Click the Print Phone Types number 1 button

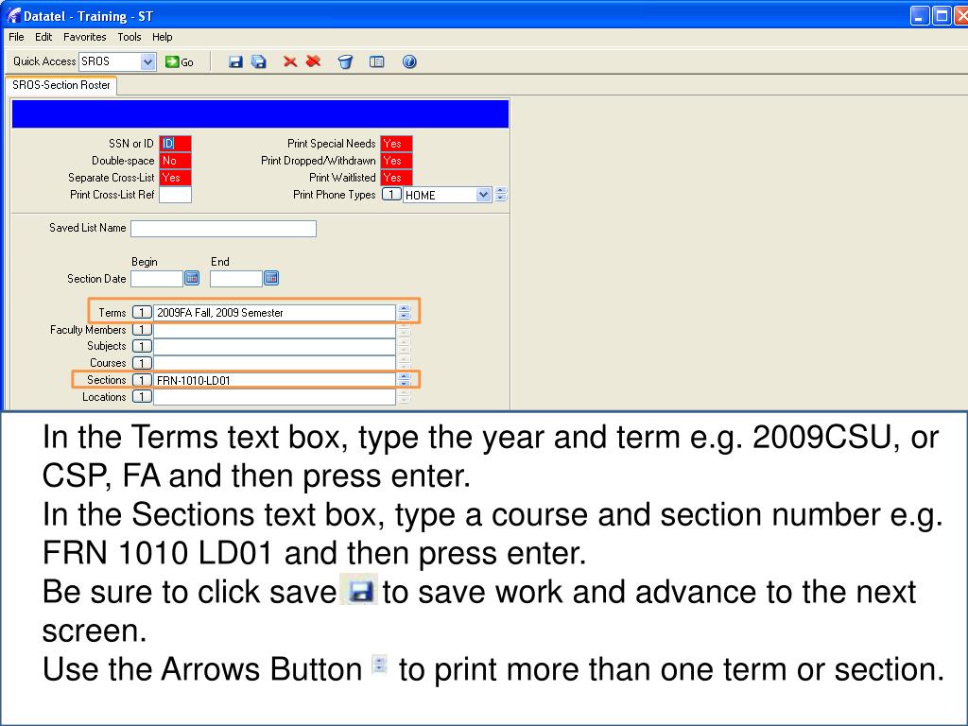click(x=391, y=195)
